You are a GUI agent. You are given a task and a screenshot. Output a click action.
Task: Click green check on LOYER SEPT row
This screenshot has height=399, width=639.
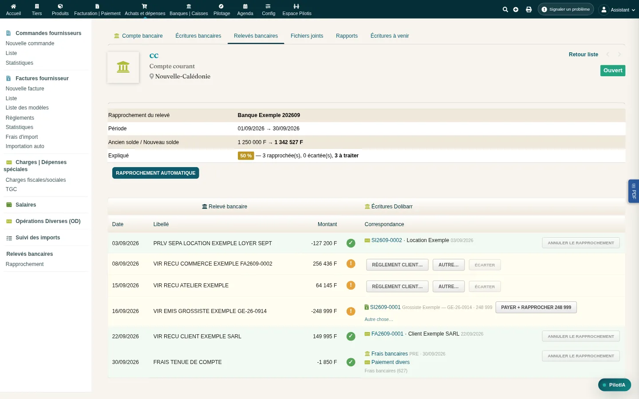pos(351,243)
